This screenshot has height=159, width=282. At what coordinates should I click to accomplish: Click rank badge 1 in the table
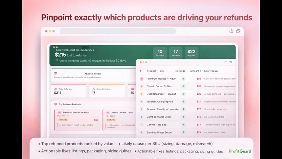click(x=142, y=79)
